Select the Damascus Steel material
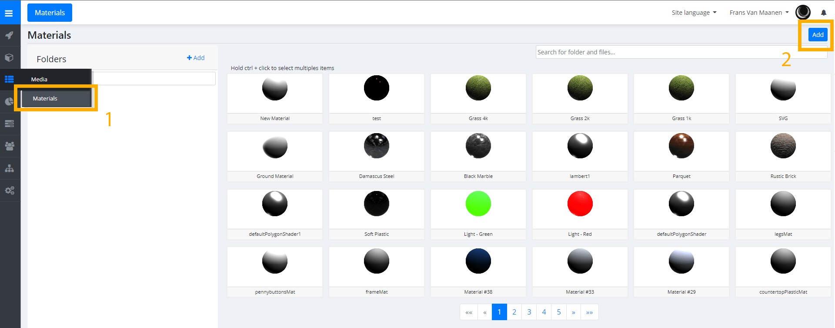Image resolution: width=835 pixels, height=328 pixels. tap(377, 157)
